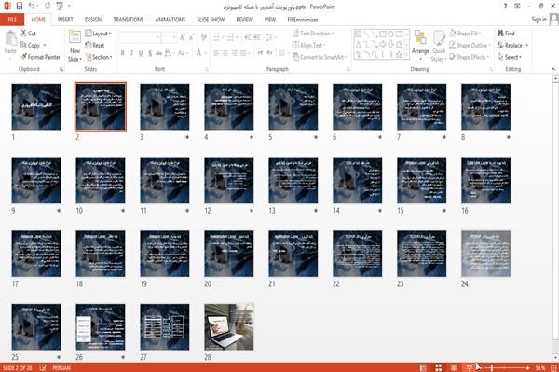This screenshot has width=559, height=372.
Task: Toggle Justify alignment button
Action: [243, 53]
